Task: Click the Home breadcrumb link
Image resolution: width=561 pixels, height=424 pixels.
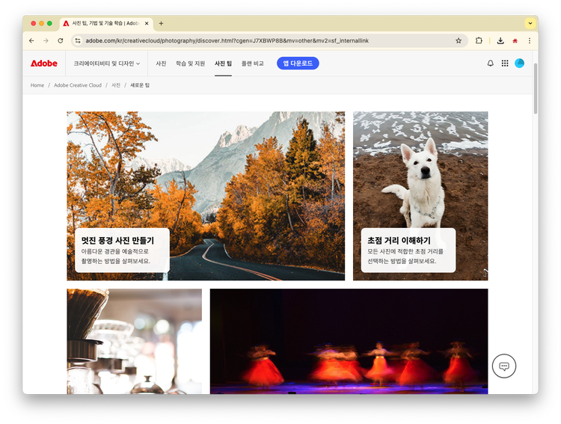Action: coord(37,85)
